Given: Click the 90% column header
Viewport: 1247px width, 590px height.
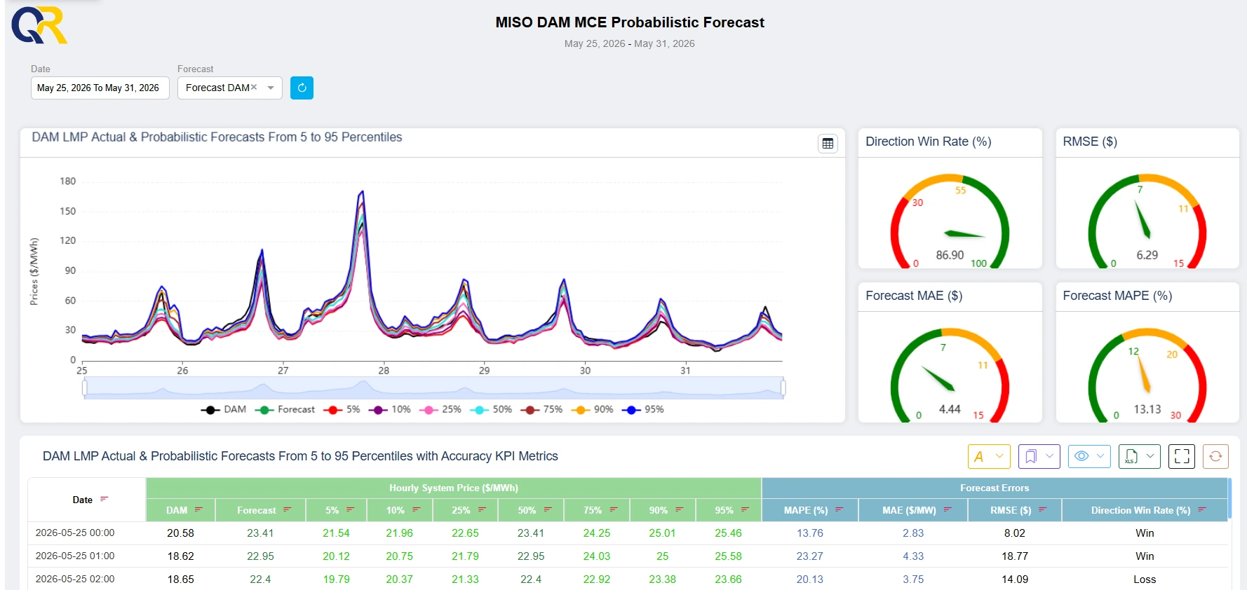Looking at the screenshot, I should pos(663,510).
